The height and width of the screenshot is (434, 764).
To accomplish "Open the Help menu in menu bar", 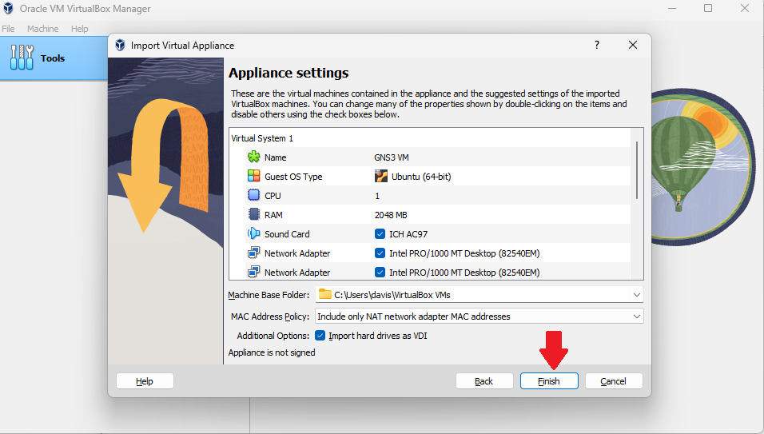I will tap(79, 29).
